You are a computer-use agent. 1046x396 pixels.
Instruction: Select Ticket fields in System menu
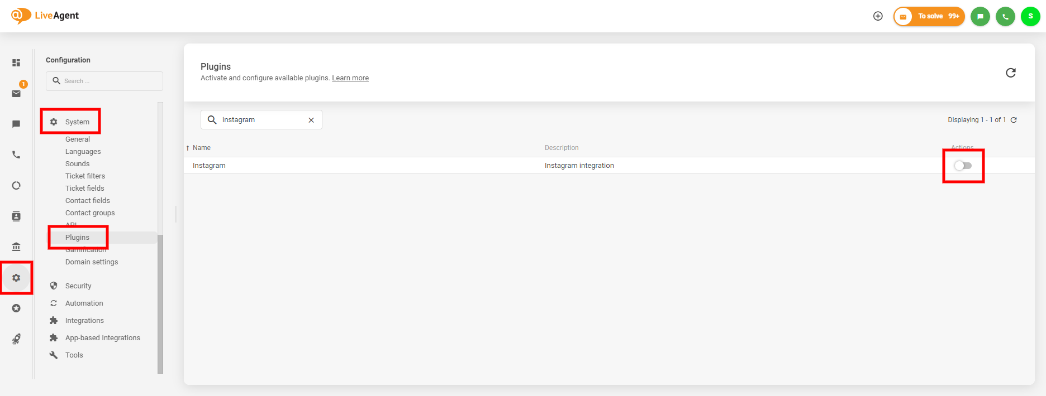pos(84,189)
